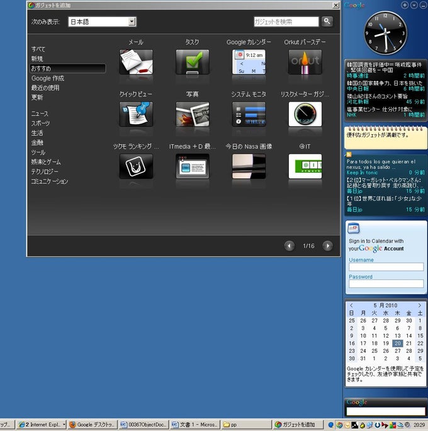Screen dimensions: 428x431
Task: Open the コミュニケーション category
Action: tap(50, 181)
